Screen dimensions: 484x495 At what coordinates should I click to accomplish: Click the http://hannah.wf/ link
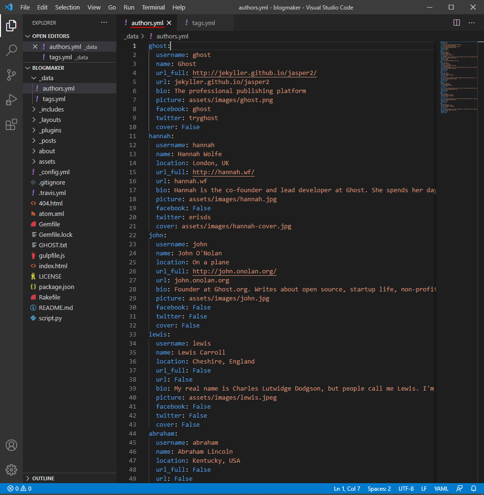pyautogui.click(x=223, y=172)
